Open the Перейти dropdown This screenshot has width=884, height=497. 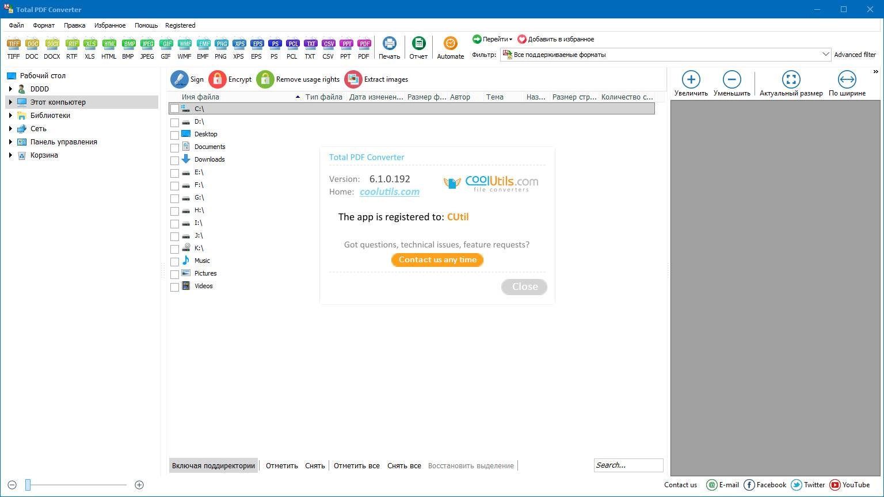(x=492, y=39)
